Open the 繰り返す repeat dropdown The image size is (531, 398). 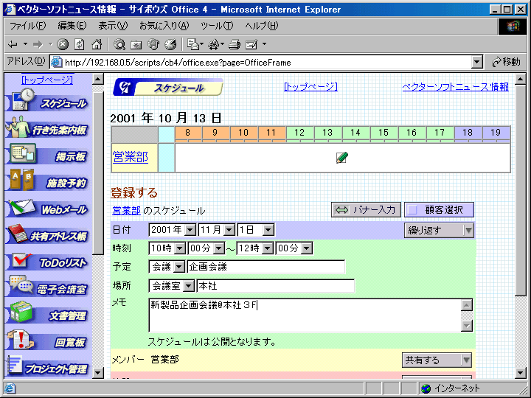click(439, 231)
